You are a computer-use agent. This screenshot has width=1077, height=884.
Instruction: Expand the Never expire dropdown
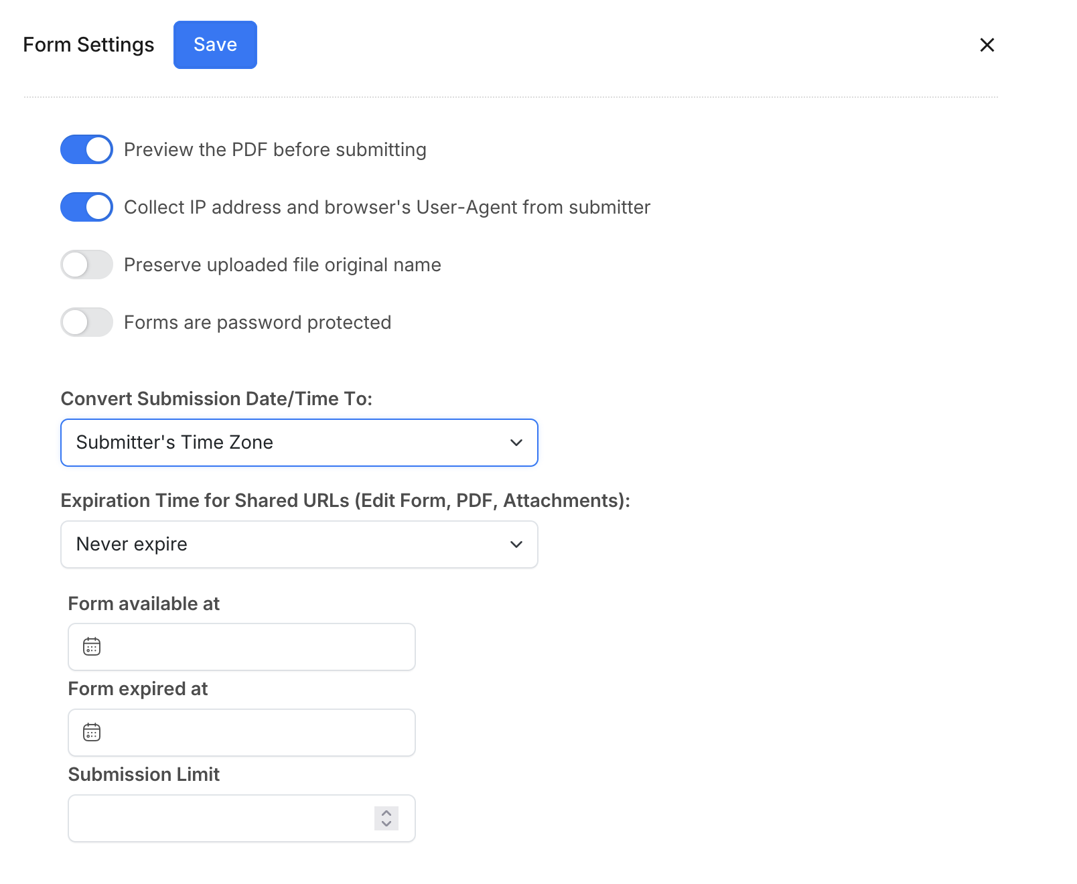coord(299,544)
